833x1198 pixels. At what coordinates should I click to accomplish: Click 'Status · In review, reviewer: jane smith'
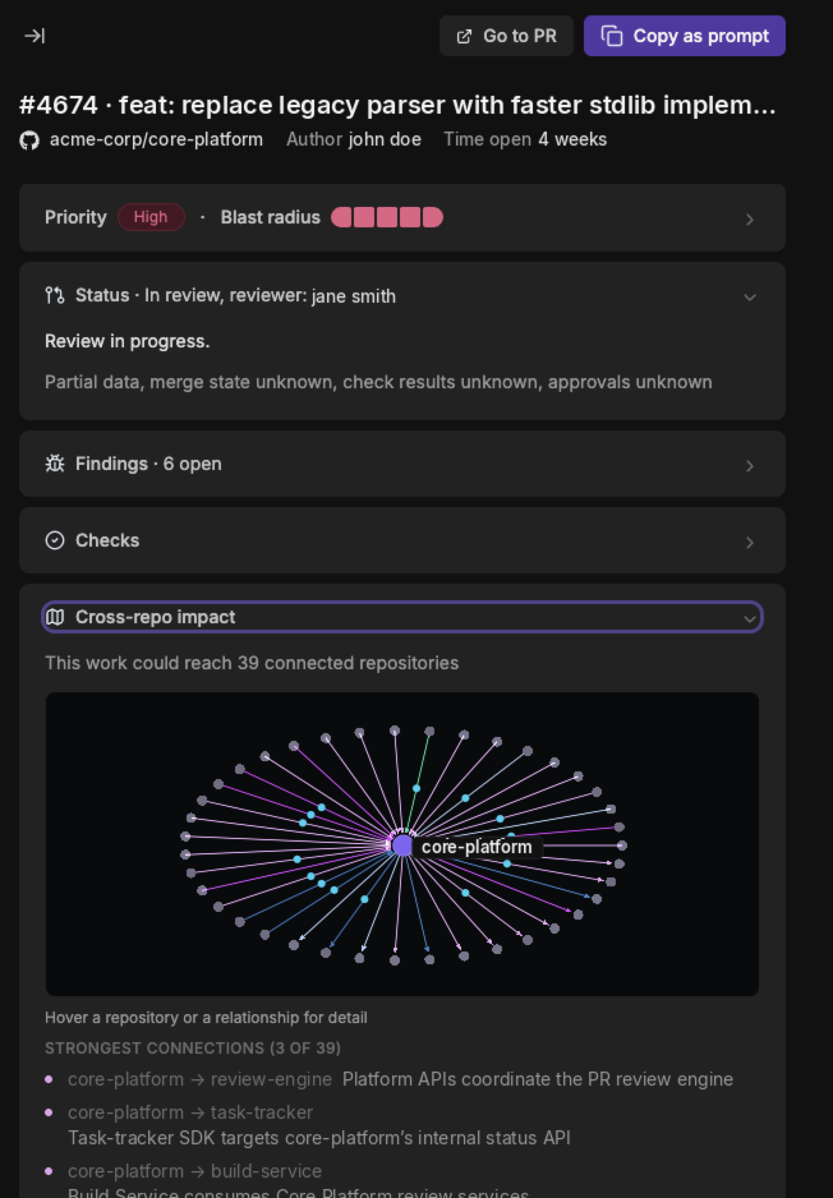(236, 296)
